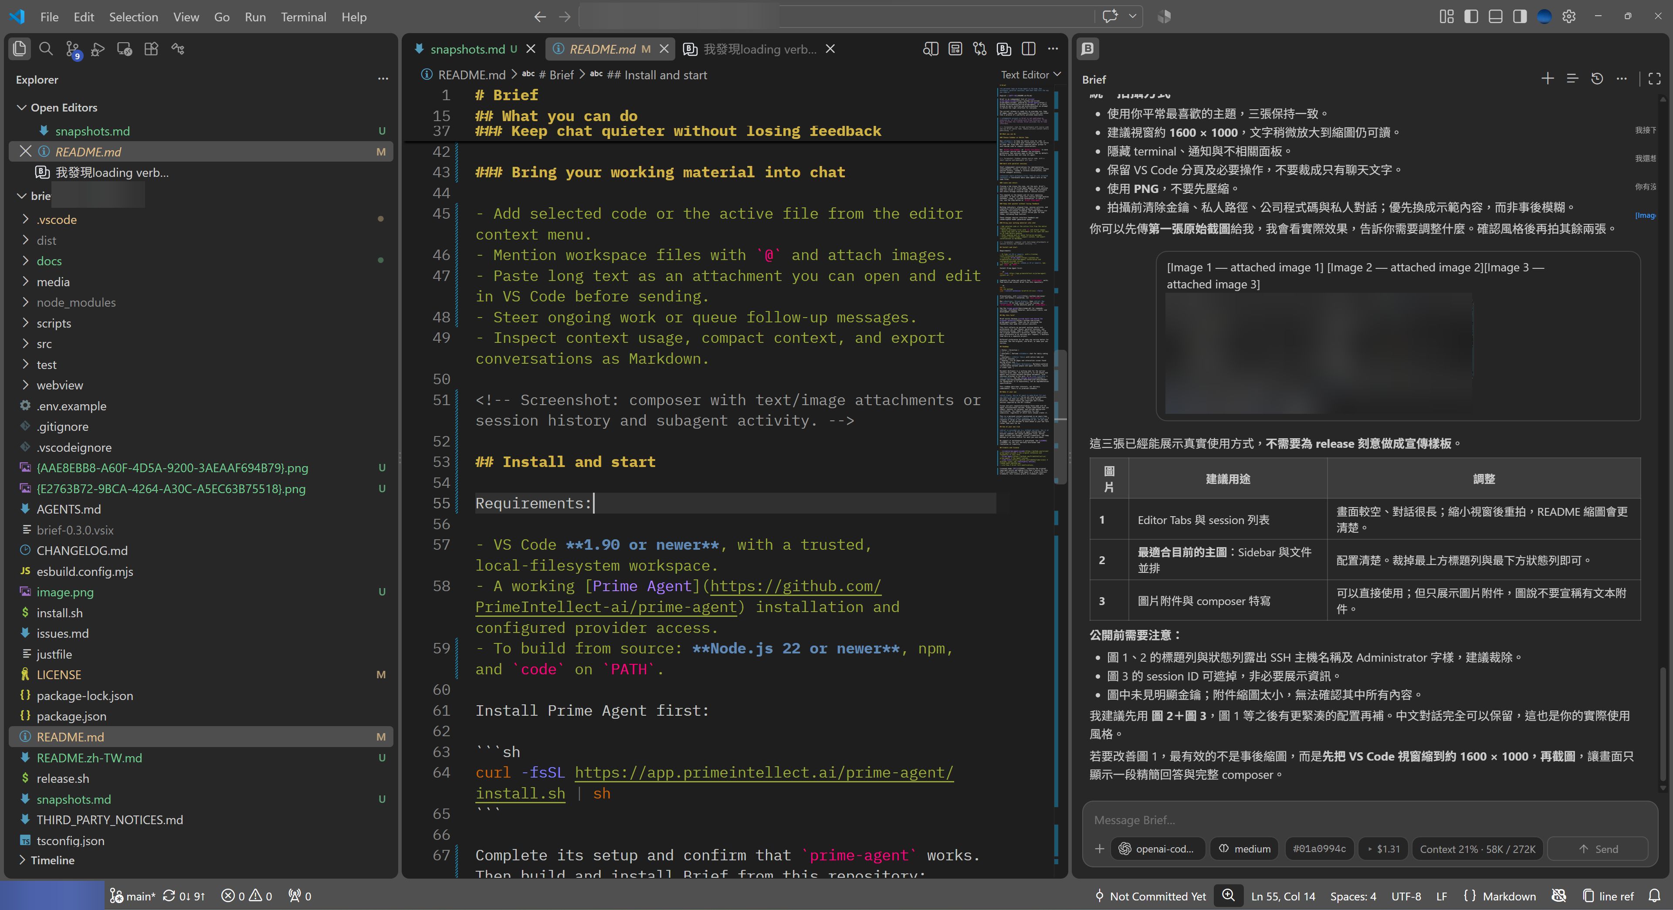Click the Brief chat icon in editor toolbar
This screenshot has width=1673, height=910.
1003,49
